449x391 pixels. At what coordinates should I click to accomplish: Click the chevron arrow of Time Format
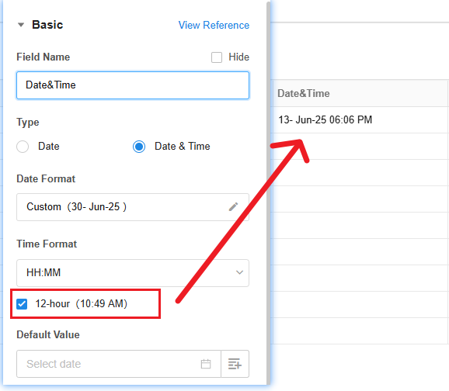[x=239, y=272]
